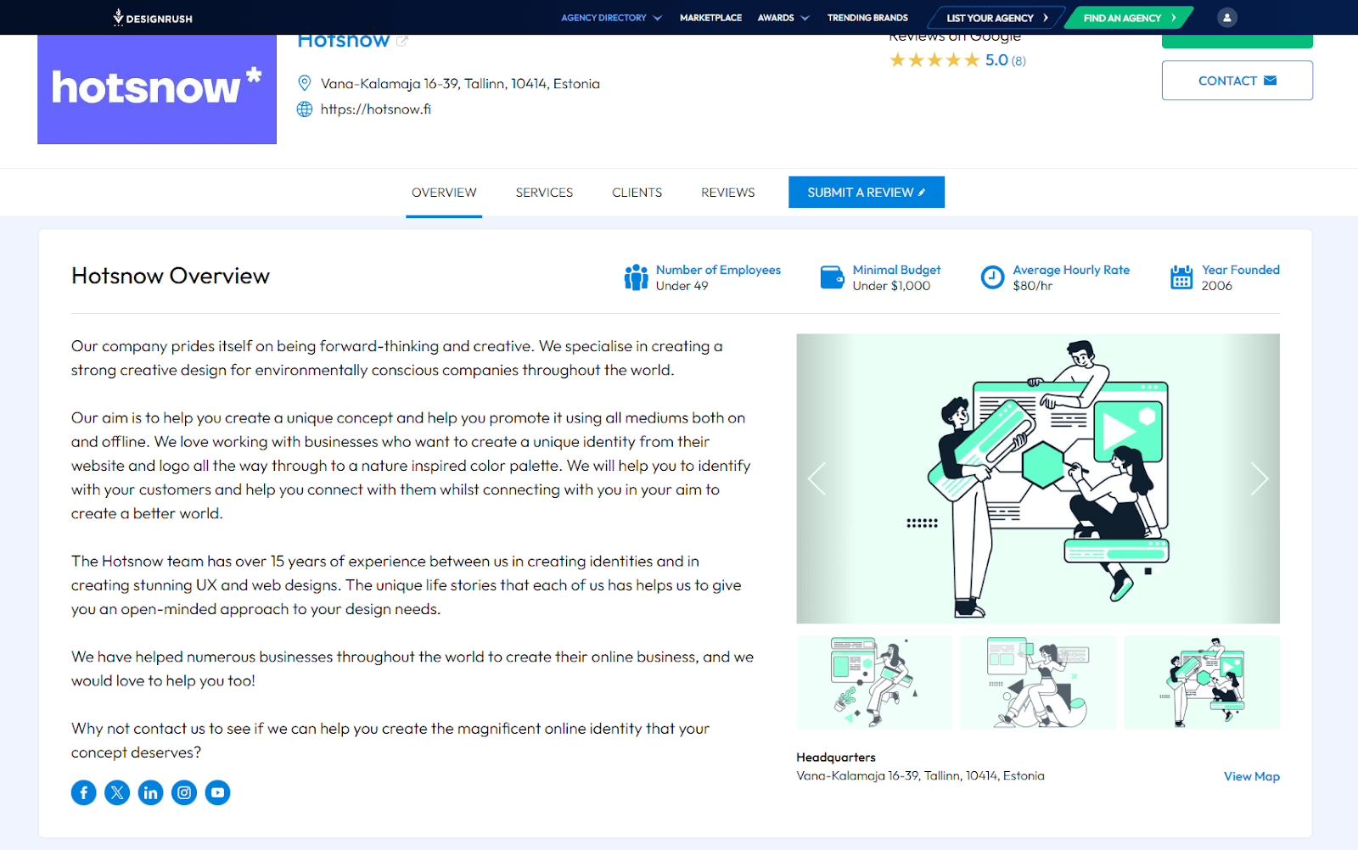Click the View Map link
This screenshot has height=850, width=1358.
[x=1251, y=776]
